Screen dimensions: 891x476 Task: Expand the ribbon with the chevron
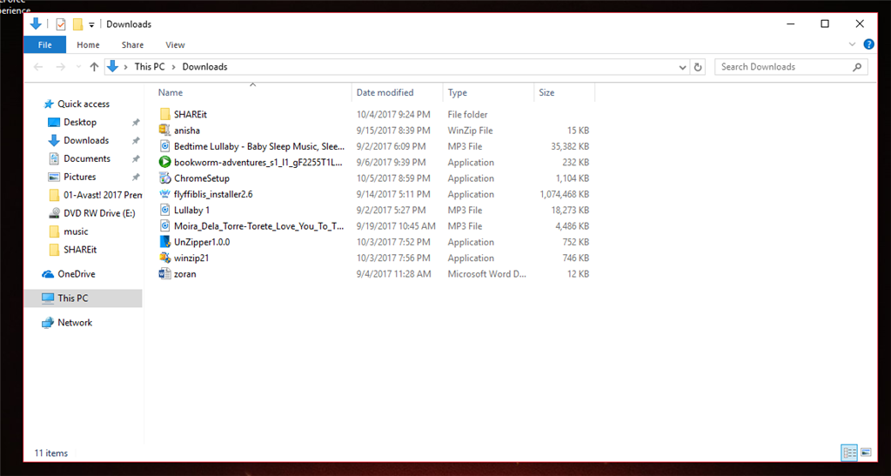[852, 44]
